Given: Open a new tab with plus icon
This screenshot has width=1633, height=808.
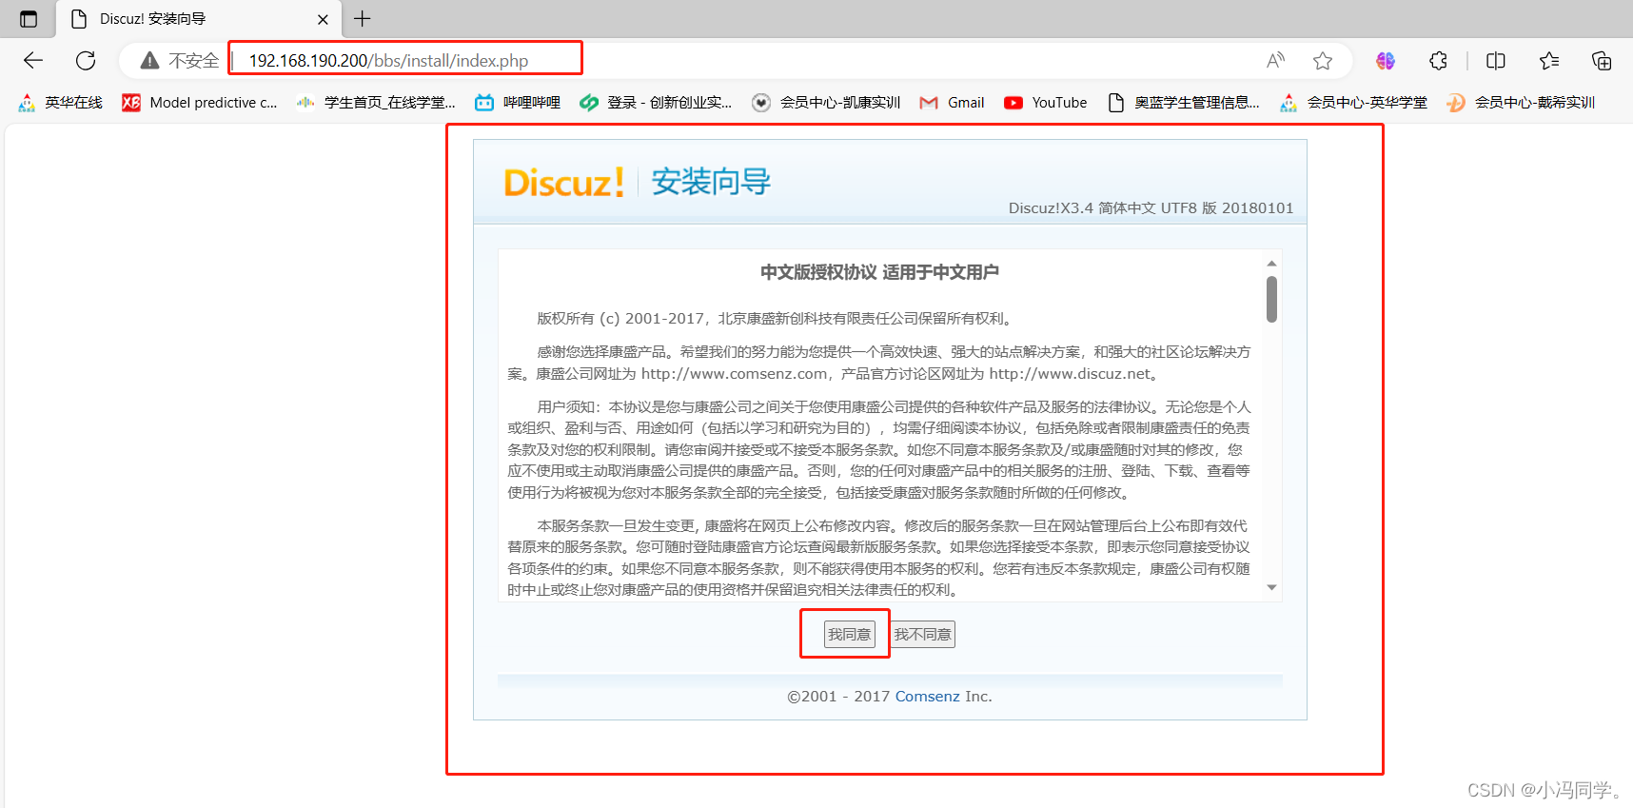Looking at the screenshot, I should click(x=363, y=19).
